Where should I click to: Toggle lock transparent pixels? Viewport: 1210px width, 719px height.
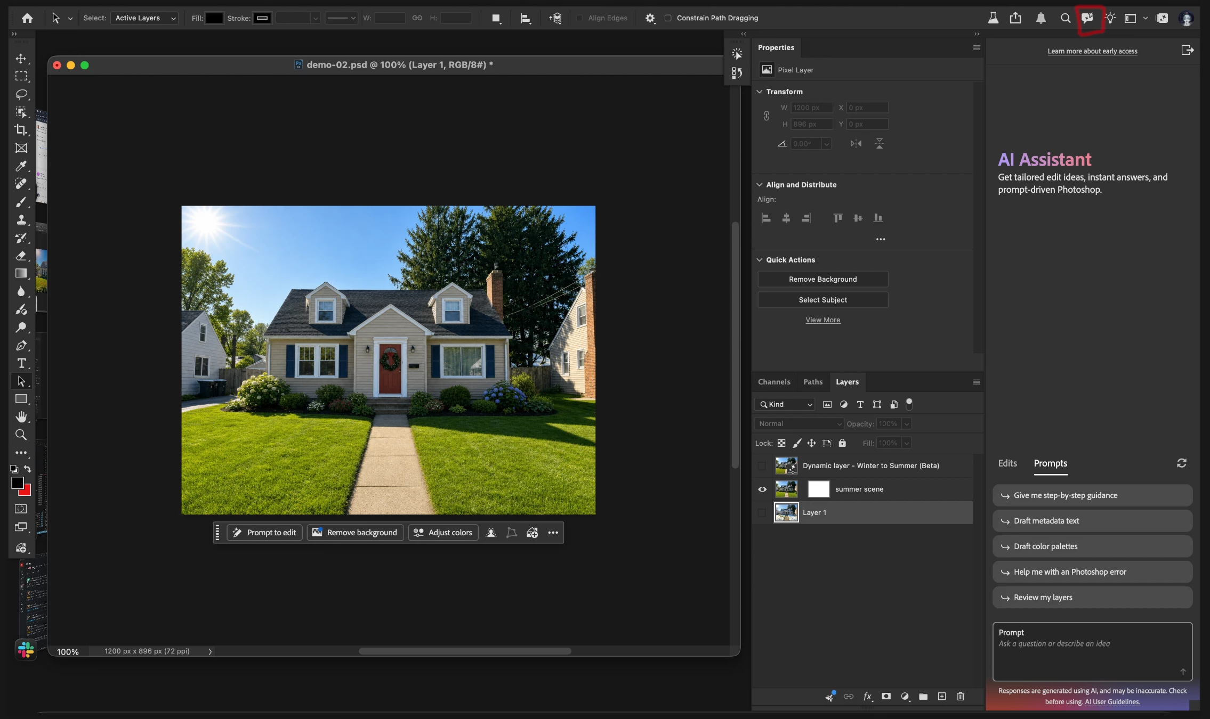(781, 443)
